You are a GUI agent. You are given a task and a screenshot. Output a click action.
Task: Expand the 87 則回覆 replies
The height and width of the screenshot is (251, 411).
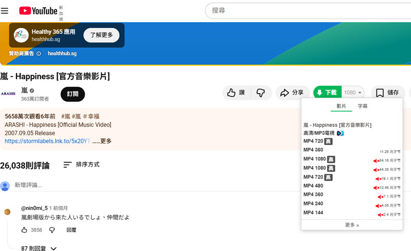39,248
